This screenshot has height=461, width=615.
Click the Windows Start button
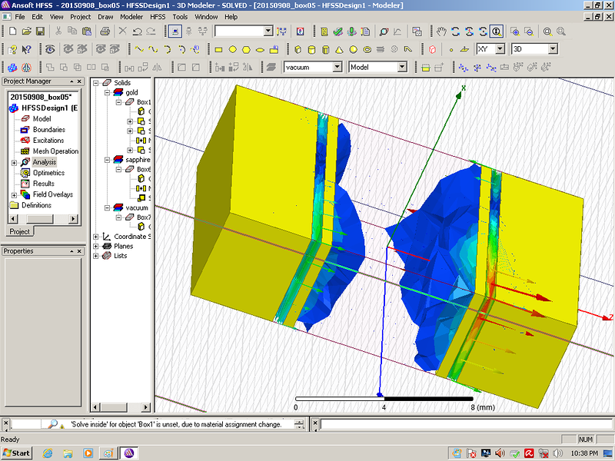(x=17, y=453)
